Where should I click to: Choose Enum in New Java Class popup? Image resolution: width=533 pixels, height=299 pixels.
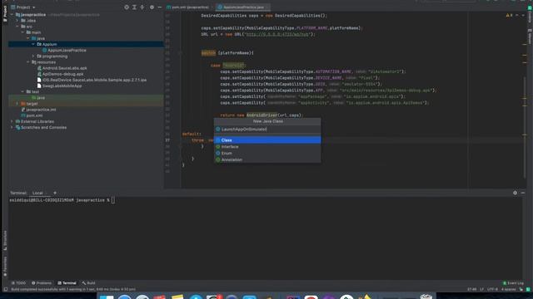click(267, 153)
